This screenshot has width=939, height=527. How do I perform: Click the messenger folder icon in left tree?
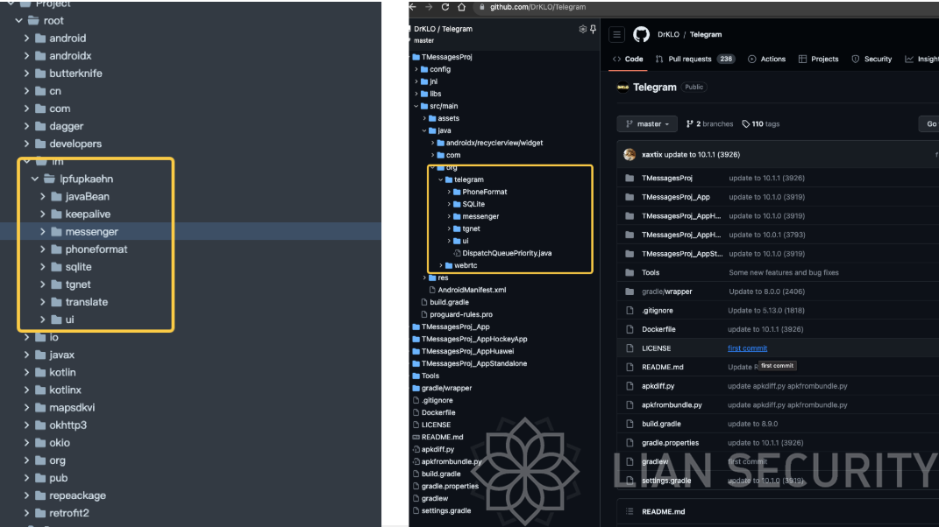tap(56, 231)
